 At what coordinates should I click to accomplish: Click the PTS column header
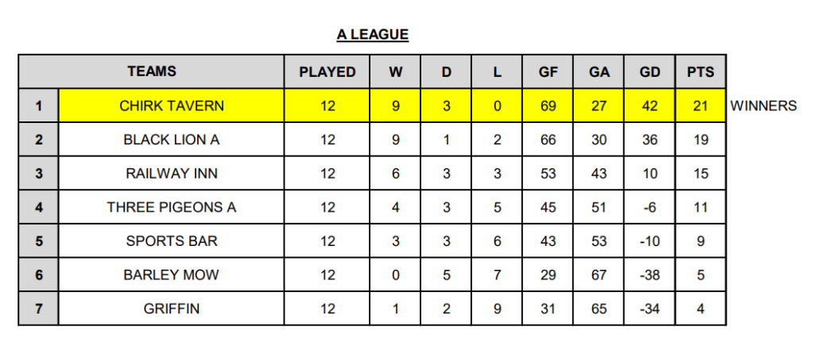pos(700,72)
